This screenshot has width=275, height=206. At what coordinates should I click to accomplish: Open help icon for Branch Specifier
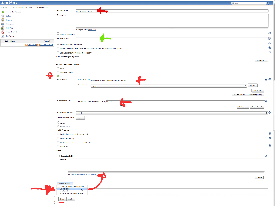click(266, 101)
